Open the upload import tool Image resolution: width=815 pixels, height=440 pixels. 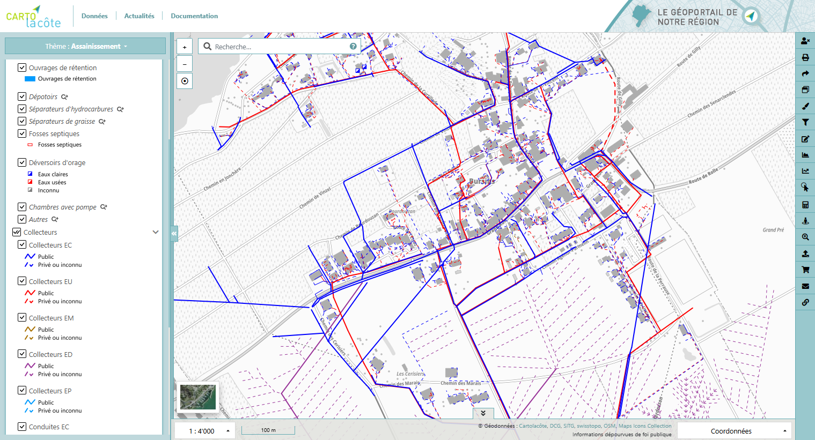pos(805,253)
